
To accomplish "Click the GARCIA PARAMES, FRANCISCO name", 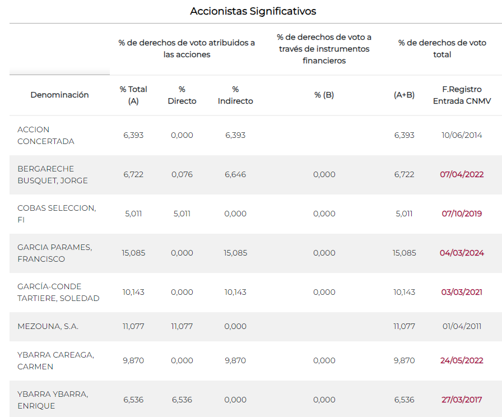I will tap(54, 253).
